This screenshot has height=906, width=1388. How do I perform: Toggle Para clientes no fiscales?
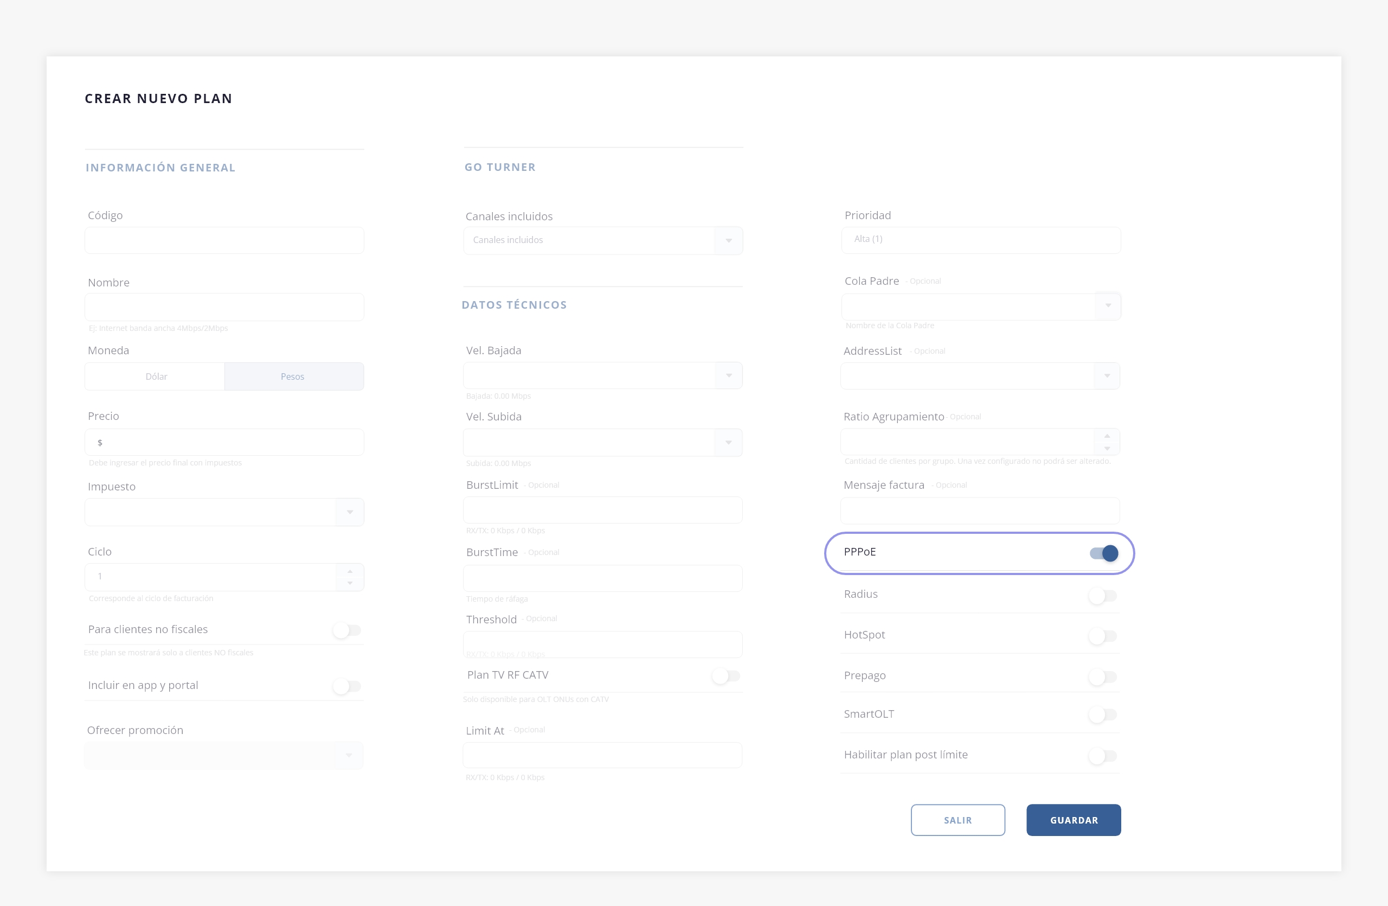tap(347, 630)
